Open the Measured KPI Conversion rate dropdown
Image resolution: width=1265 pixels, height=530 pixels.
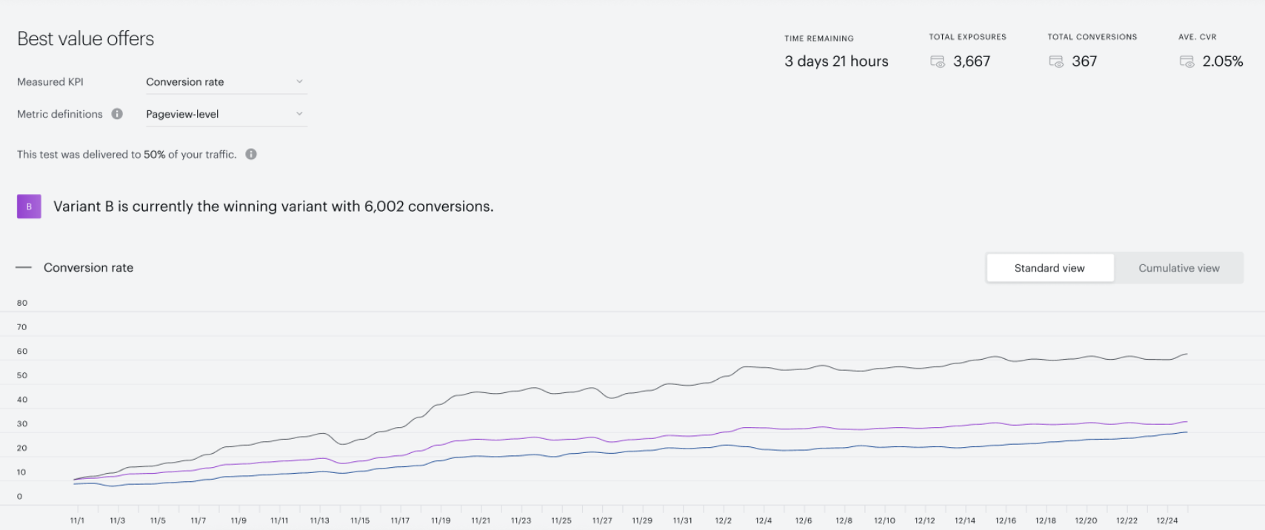tap(226, 81)
